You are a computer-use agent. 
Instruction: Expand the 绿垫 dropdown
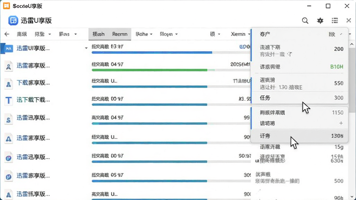coord(43,34)
